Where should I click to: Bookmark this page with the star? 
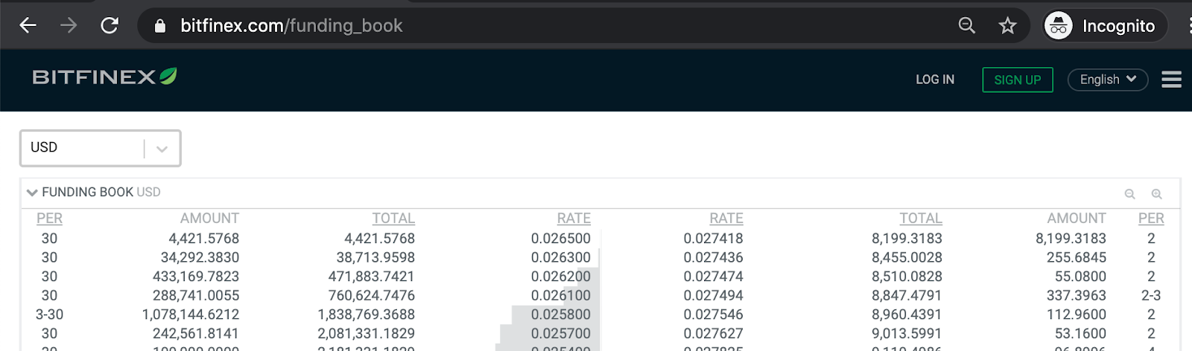tap(1007, 26)
